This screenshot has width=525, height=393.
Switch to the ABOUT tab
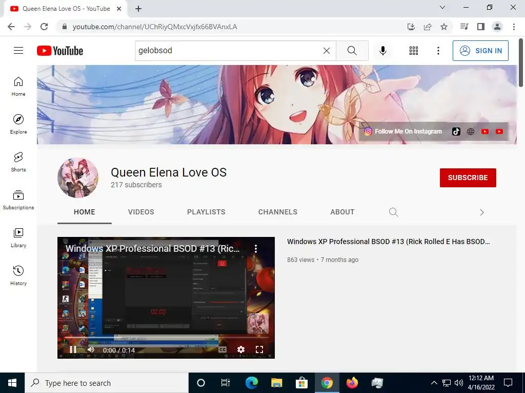(x=342, y=212)
